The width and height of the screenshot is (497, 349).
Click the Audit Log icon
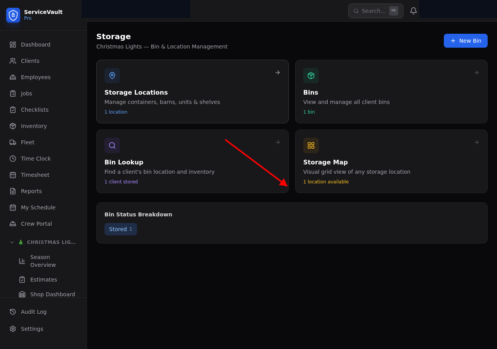point(12,312)
